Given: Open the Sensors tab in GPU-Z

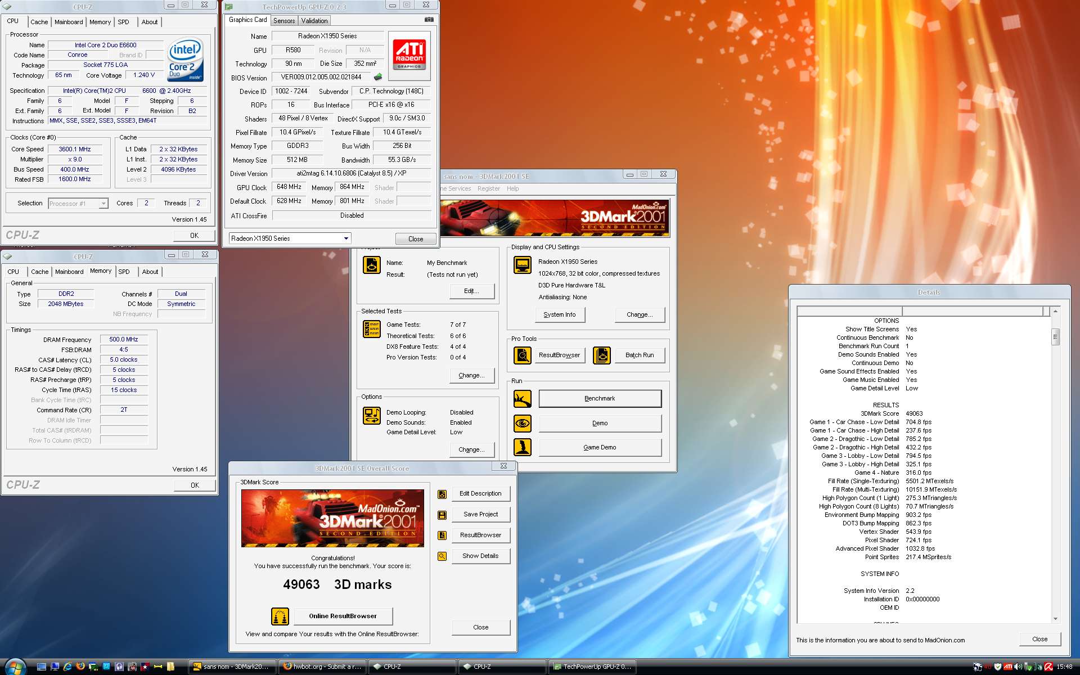Looking at the screenshot, I should pos(284,21).
